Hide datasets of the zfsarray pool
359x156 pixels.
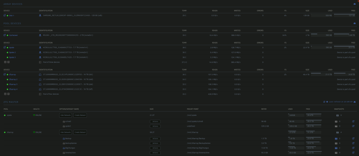point(65,132)
